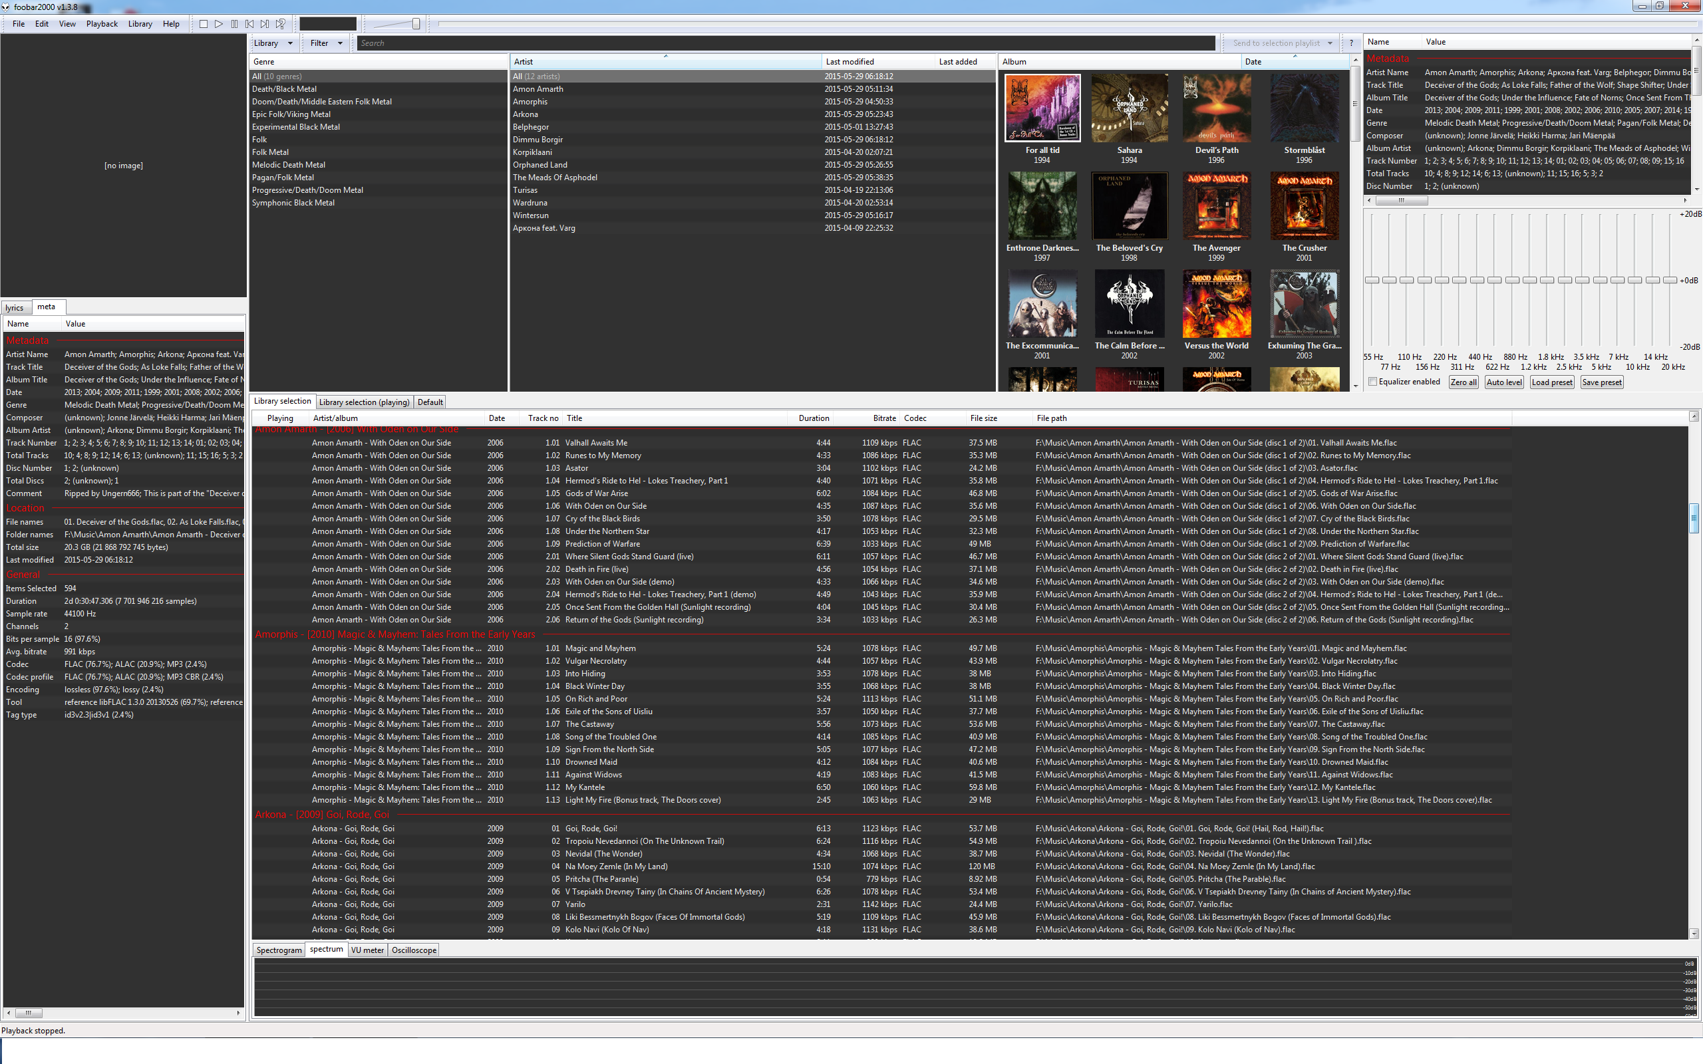1703x1064 pixels.
Task: Open the File menu
Action: 19,24
